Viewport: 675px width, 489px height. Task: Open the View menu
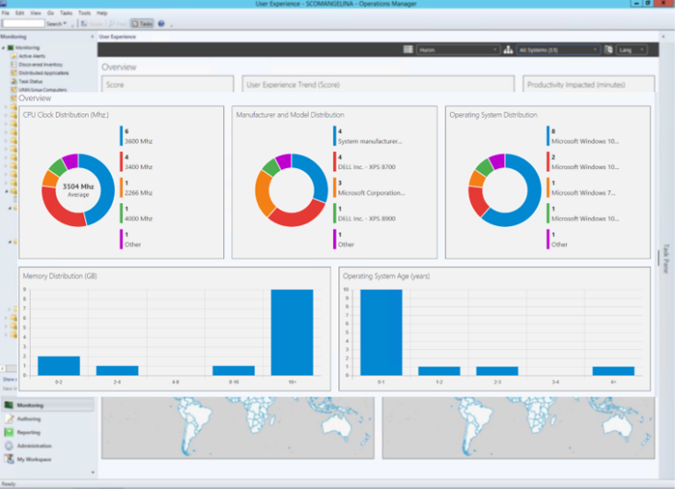pos(36,13)
